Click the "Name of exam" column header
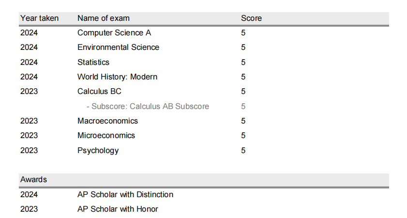This screenshot has width=407, height=218. pyautogui.click(x=103, y=18)
